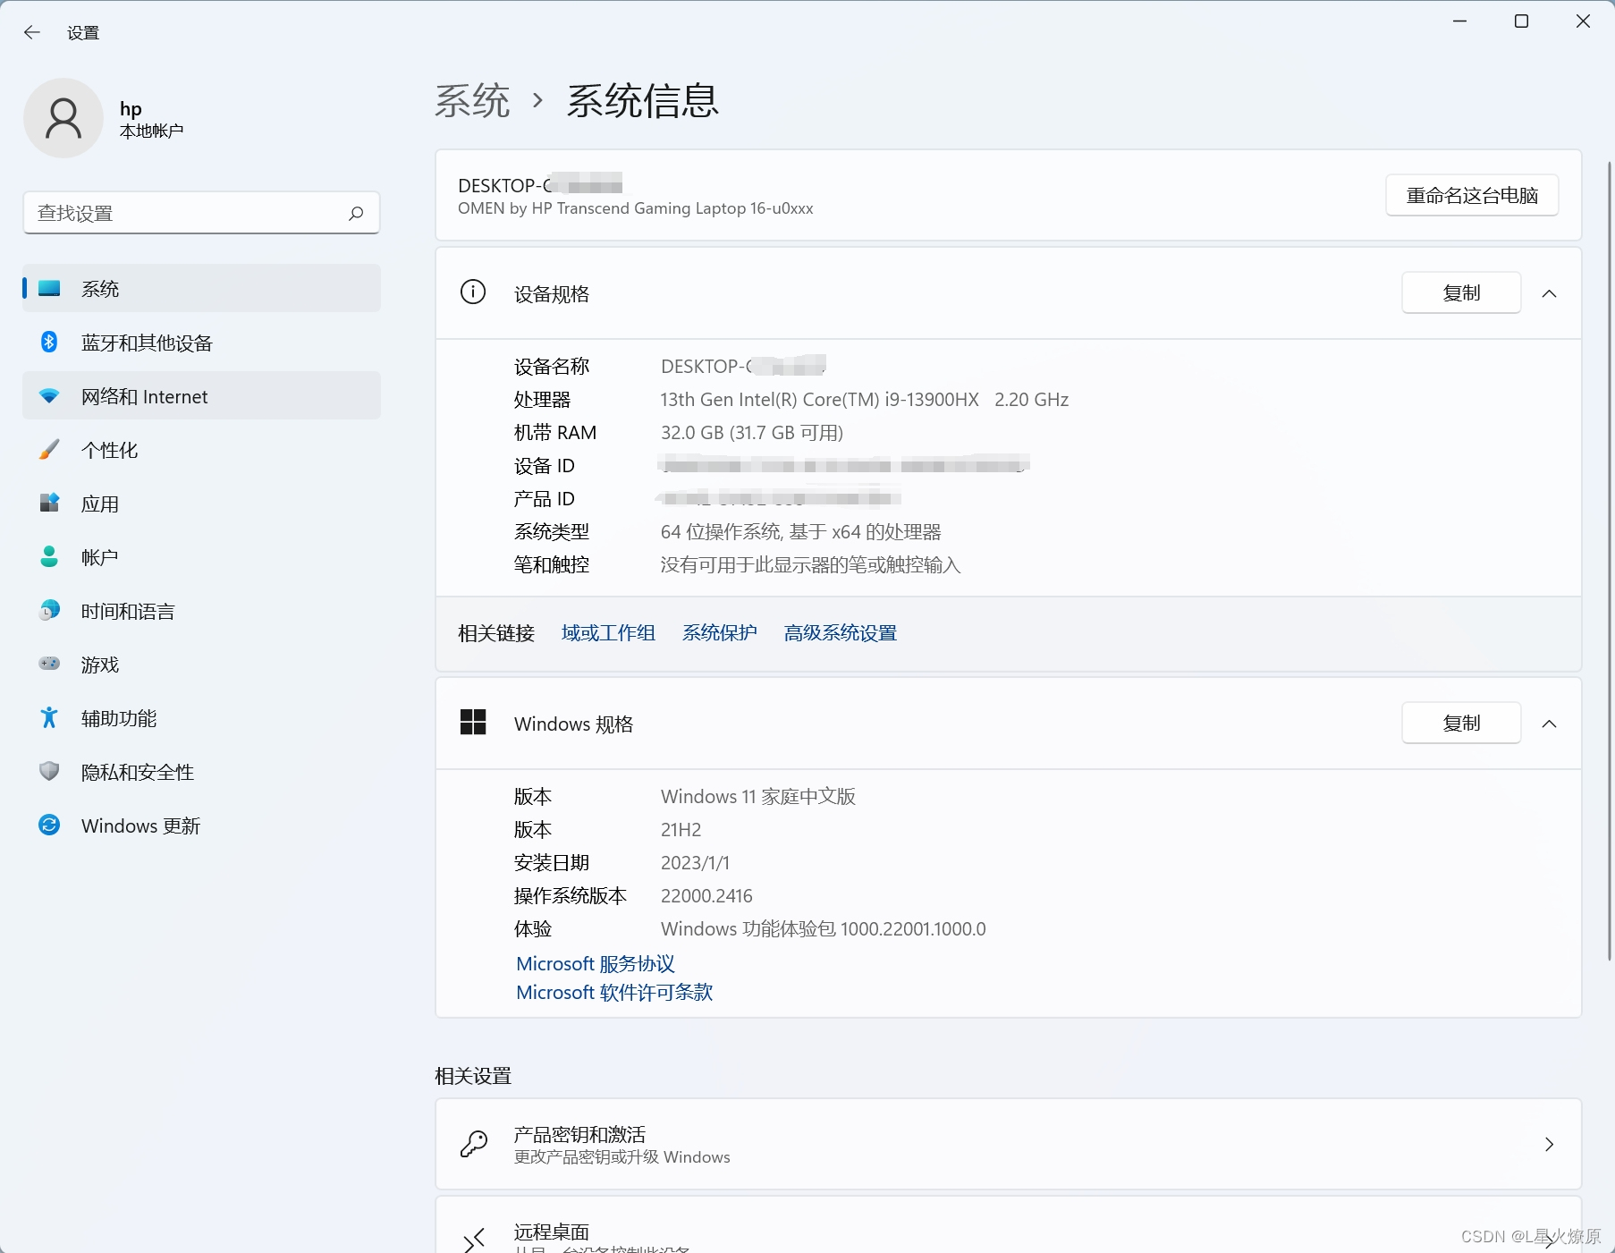Open 时间和语言 settings
The image size is (1615, 1253).
[x=202, y=611]
